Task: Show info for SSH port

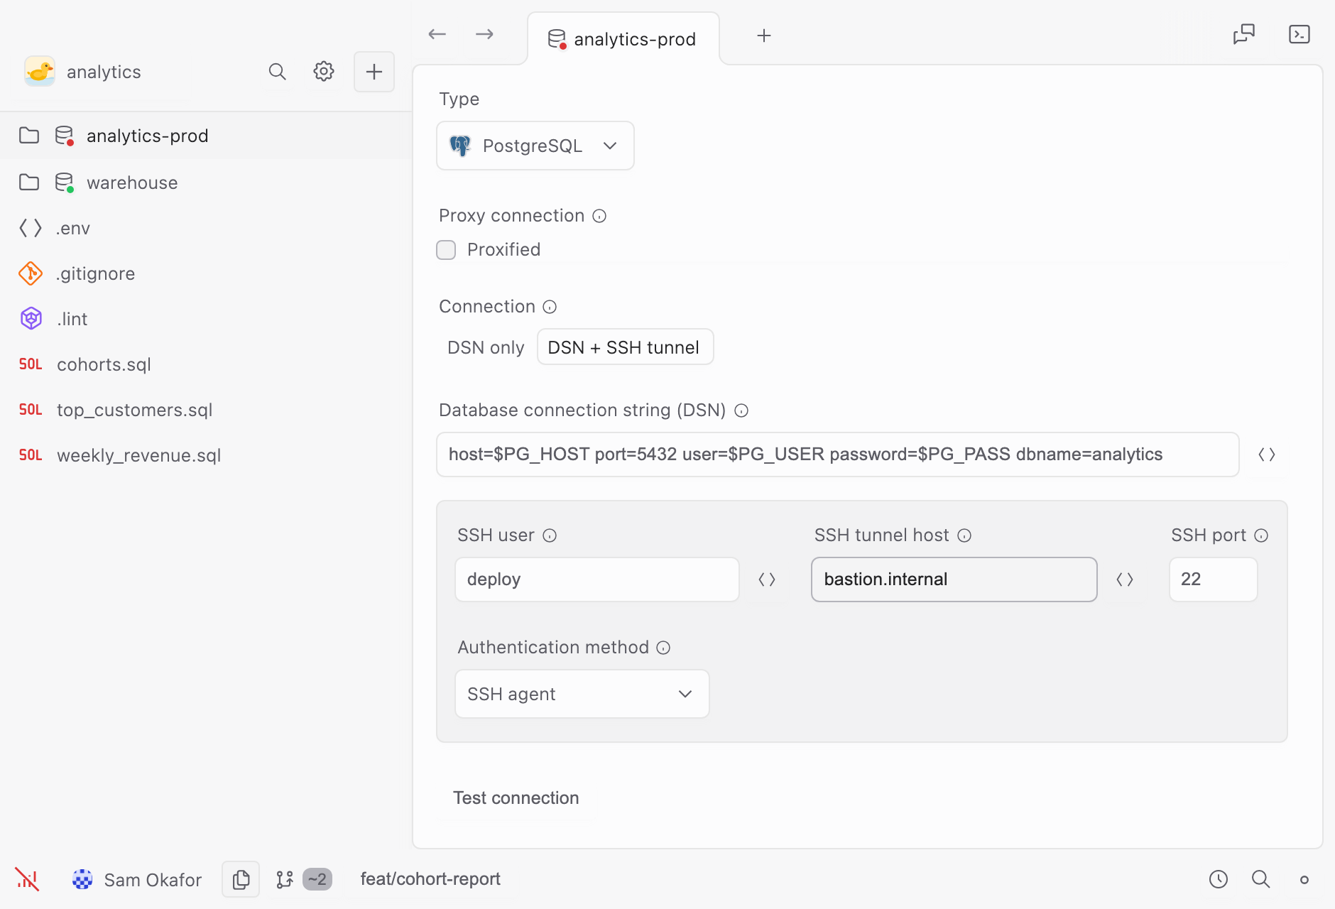Action: click(x=1261, y=535)
